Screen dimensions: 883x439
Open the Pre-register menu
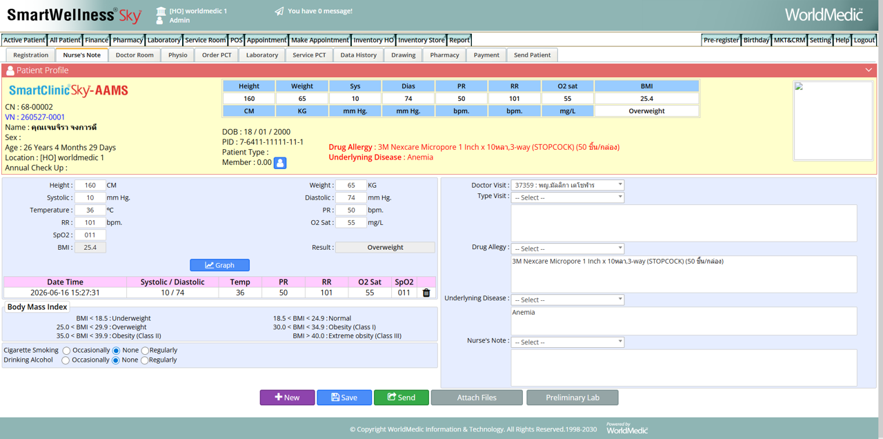click(x=721, y=40)
